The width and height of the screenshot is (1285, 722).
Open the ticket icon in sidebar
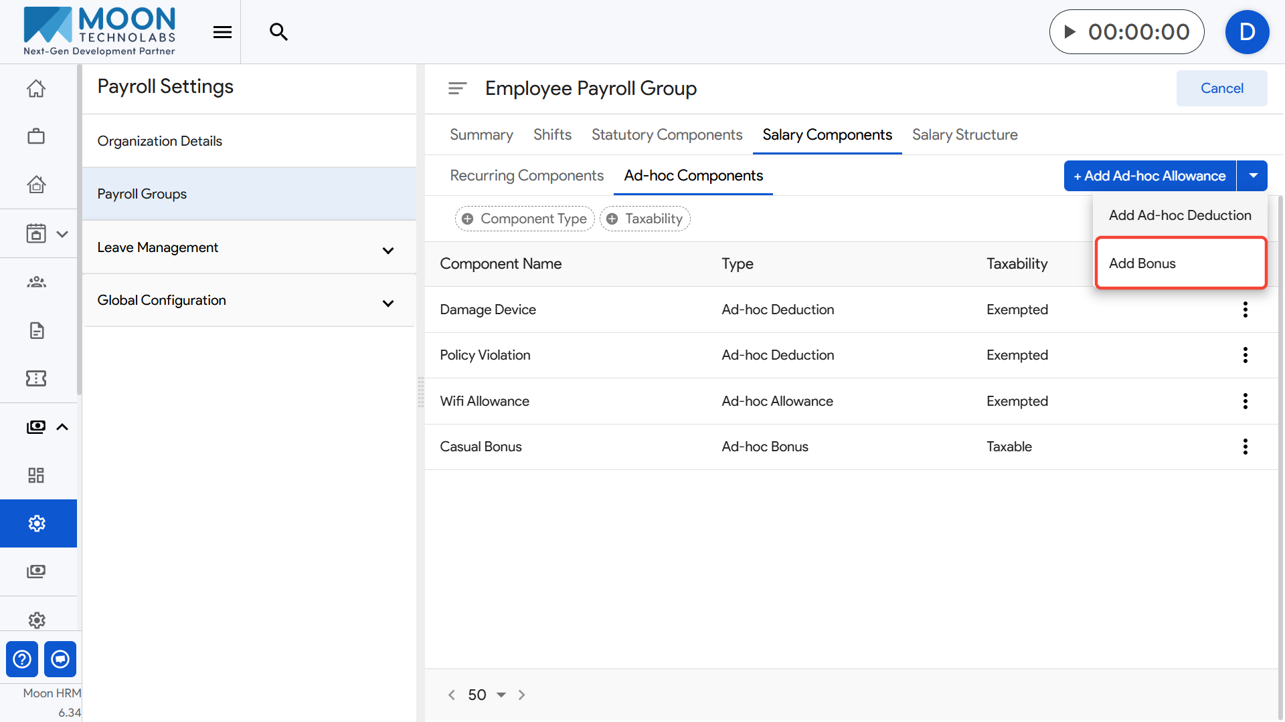coord(36,378)
